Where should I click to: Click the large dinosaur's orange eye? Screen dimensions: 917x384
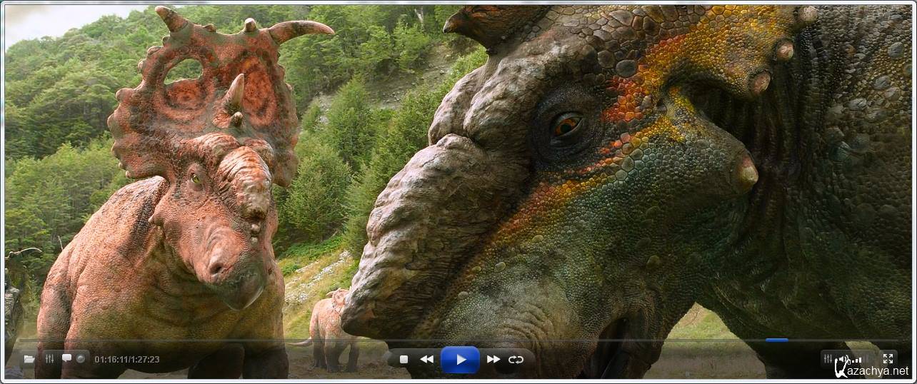(566, 125)
